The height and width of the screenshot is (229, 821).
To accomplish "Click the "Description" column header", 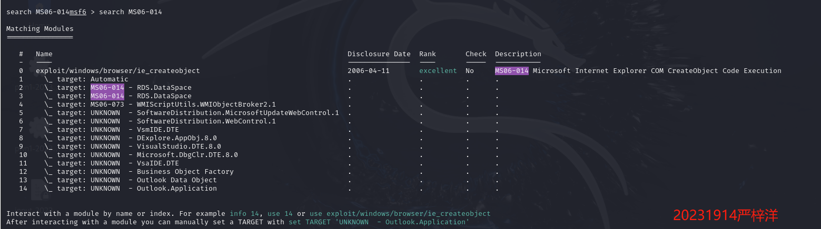I will pyautogui.click(x=518, y=54).
